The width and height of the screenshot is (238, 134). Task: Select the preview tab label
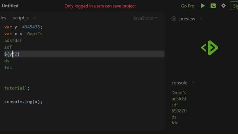187,19
